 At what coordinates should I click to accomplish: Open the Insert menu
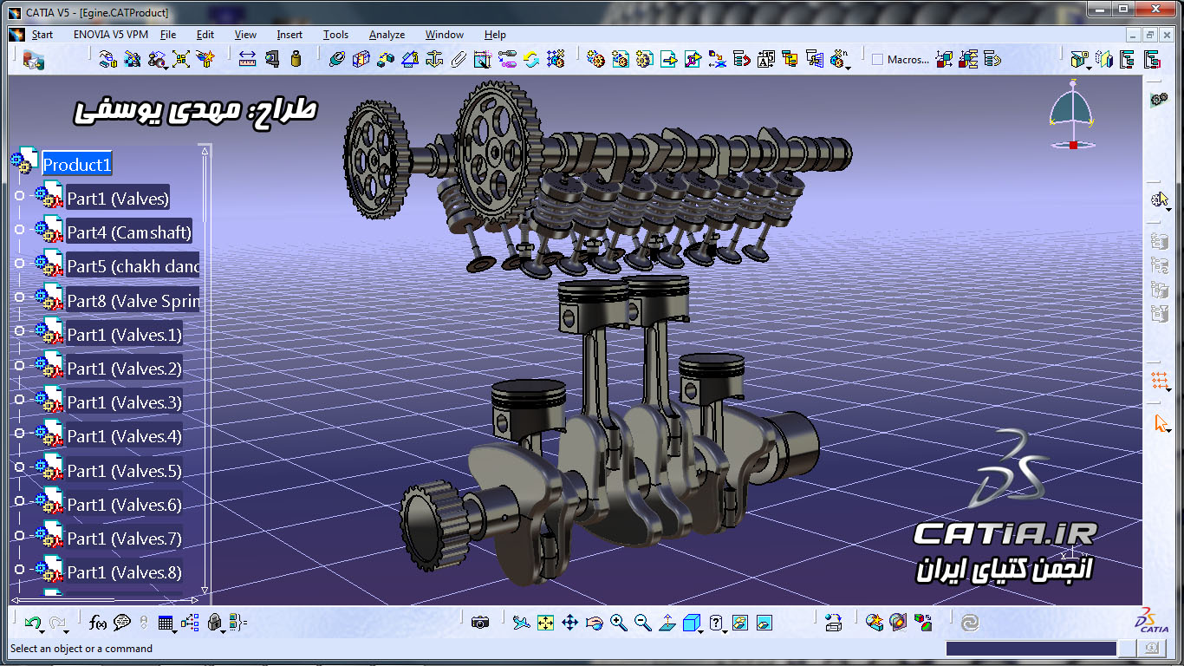[x=289, y=35]
